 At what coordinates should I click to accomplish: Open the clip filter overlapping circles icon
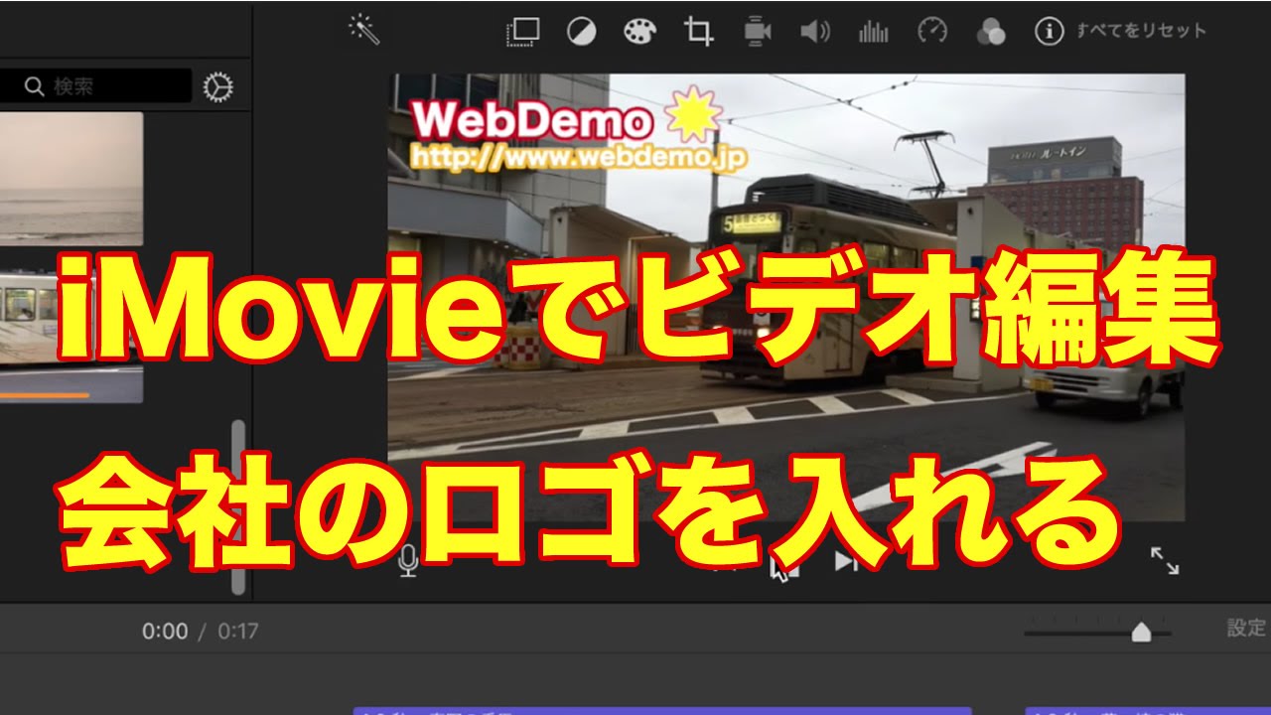click(991, 32)
